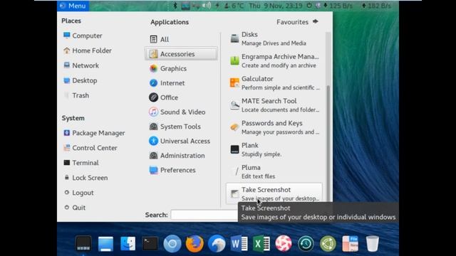Click the pink File icon in dock
The width and height of the screenshot is (456, 256).
pyautogui.click(x=350, y=243)
